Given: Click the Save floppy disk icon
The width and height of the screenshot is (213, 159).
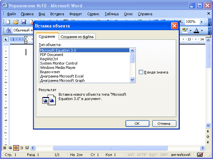Looking at the screenshot, I should 24,22.
